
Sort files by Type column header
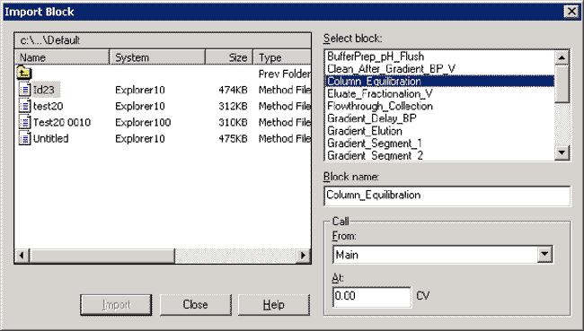[x=282, y=57]
